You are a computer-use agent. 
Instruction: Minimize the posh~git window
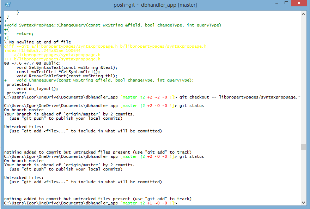click(277, 4)
